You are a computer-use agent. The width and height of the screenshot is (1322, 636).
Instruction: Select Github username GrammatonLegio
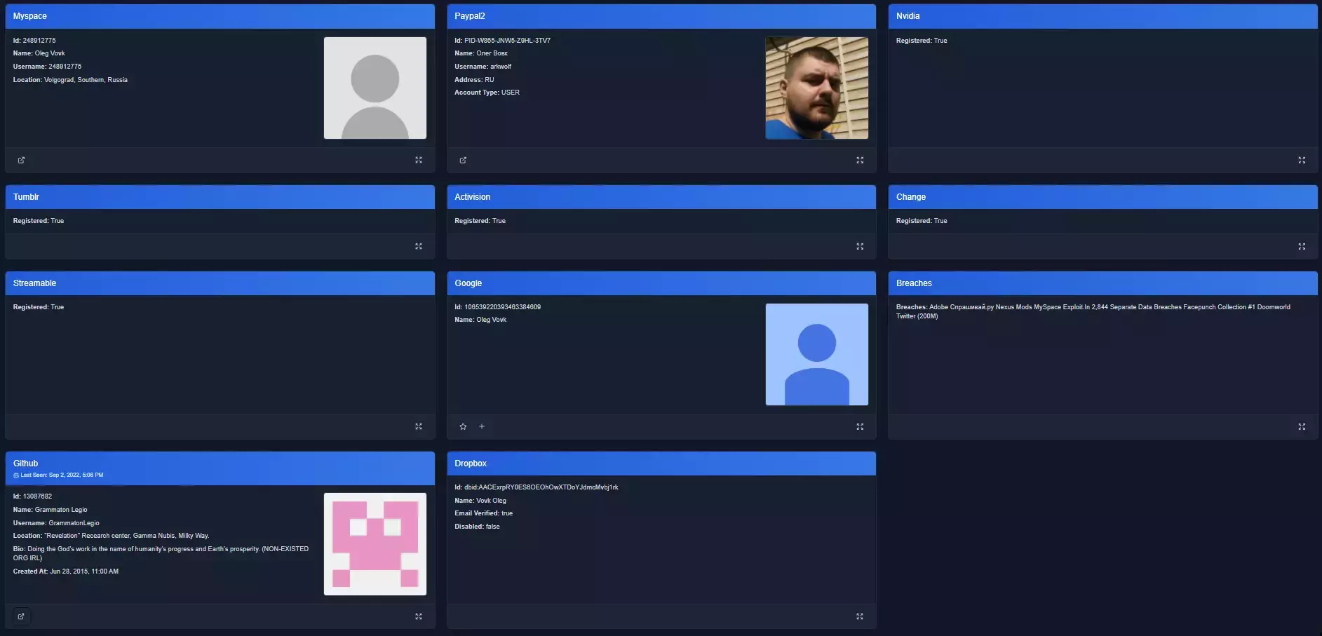click(x=56, y=523)
